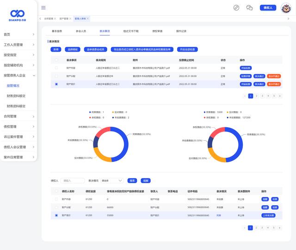Switch to 债权审查 tab
The width and height of the screenshot is (296, 250).
pyautogui.click(x=157, y=31)
